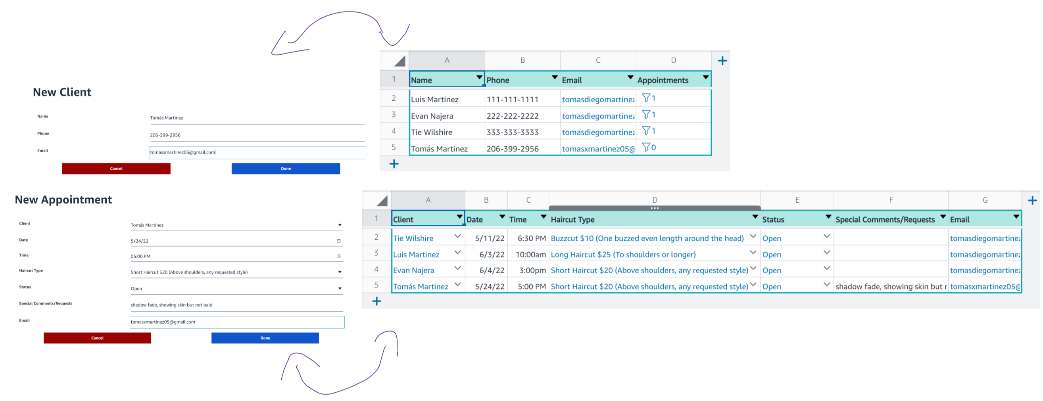Open the clock picker in the Time field
This screenshot has height=401, width=1043.
(338, 256)
